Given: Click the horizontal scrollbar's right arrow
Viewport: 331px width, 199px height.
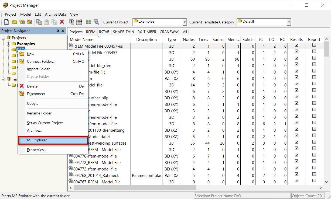Looking at the screenshot, I should (x=321, y=188).
